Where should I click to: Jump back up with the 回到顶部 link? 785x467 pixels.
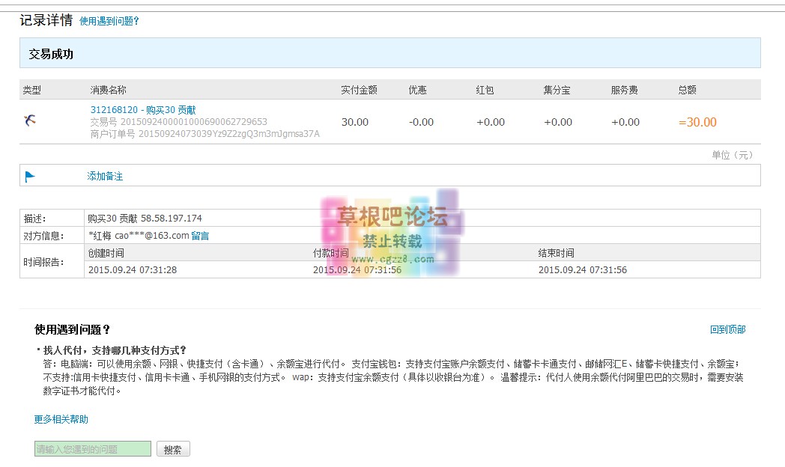click(x=727, y=329)
